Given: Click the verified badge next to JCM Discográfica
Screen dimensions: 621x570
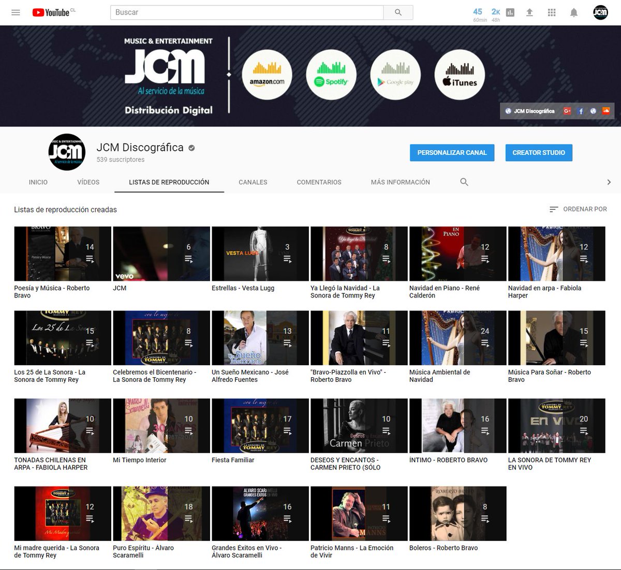Looking at the screenshot, I should (191, 148).
